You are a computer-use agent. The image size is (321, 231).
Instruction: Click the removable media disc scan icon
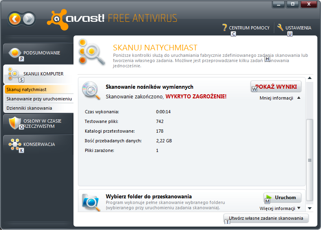tap(91, 90)
